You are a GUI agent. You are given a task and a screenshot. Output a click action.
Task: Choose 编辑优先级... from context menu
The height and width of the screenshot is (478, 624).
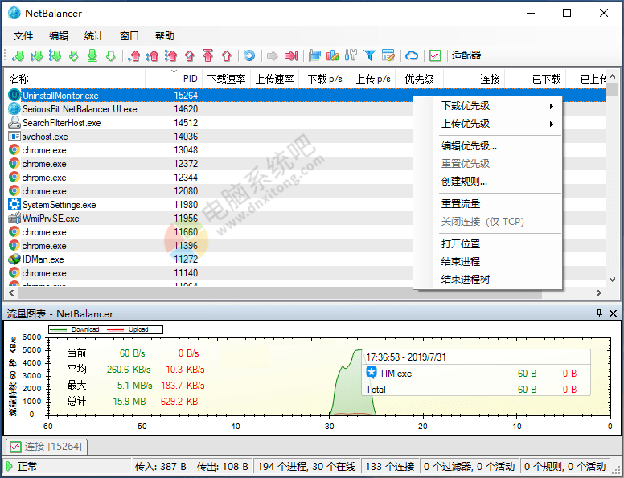[487, 146]
